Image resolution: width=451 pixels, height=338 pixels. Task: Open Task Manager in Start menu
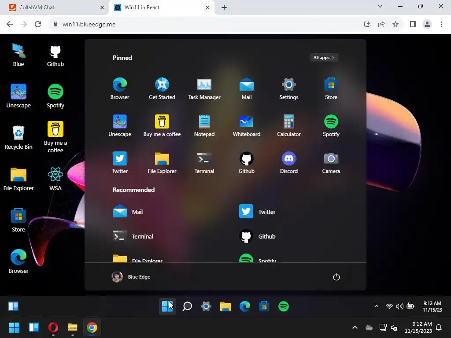coord(204,88)
